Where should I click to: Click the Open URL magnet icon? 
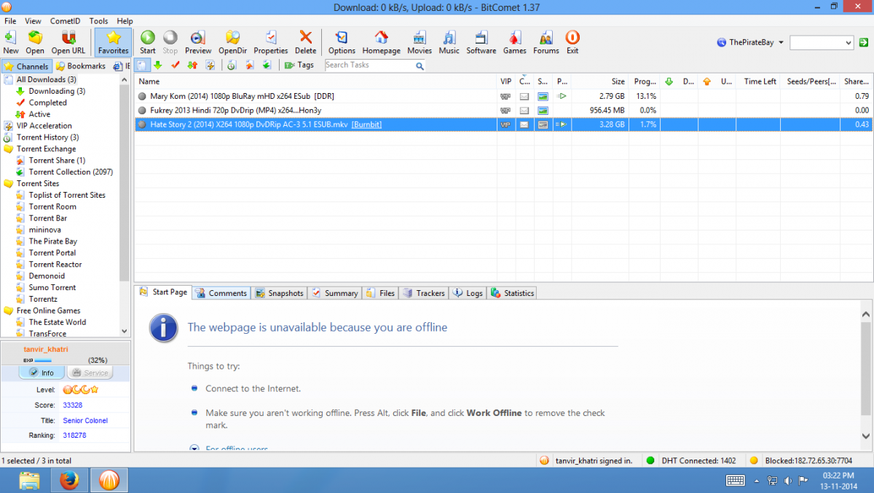coord(68,42)
